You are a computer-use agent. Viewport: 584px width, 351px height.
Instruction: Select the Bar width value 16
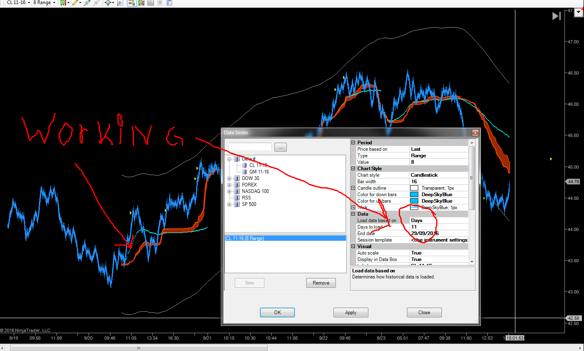coord(439,182)
